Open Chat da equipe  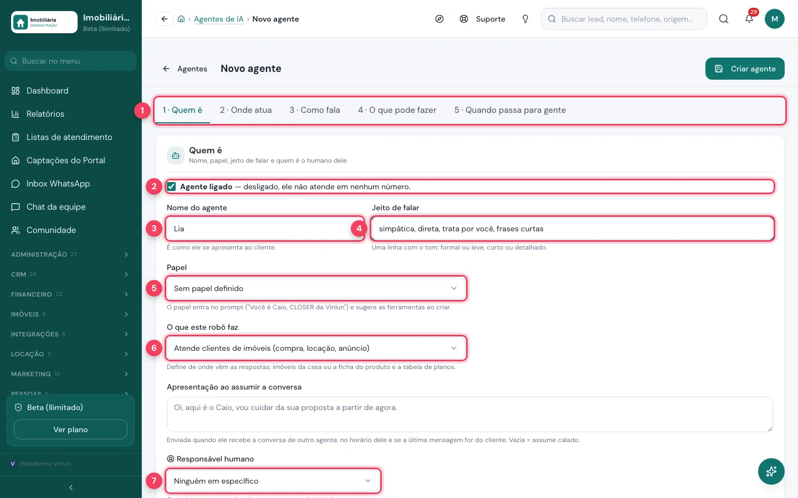pos(71,207)
